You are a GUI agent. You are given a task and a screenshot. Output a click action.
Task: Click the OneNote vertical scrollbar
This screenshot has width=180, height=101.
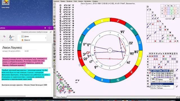pyautogui.click(x=53, y=56)
